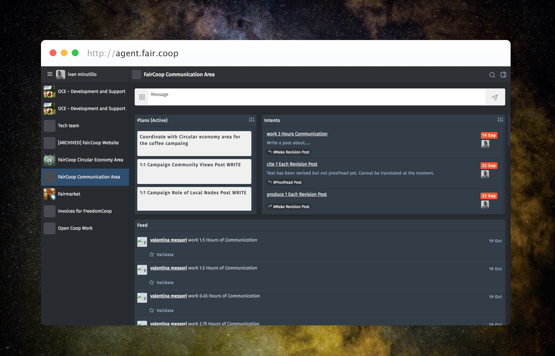Toggle the right sidebar panel icon

[x=503, y=75]
